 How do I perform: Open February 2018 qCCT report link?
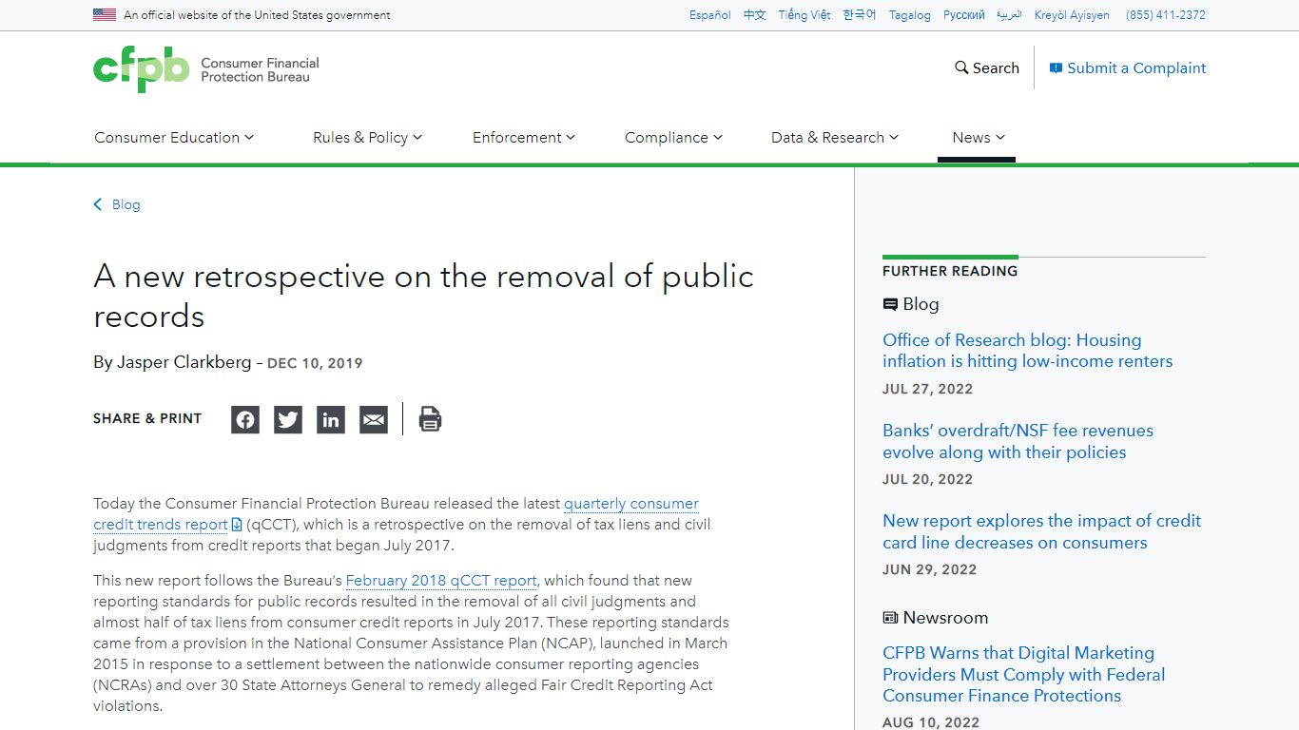pyautogui.click(x=441, y=580)
